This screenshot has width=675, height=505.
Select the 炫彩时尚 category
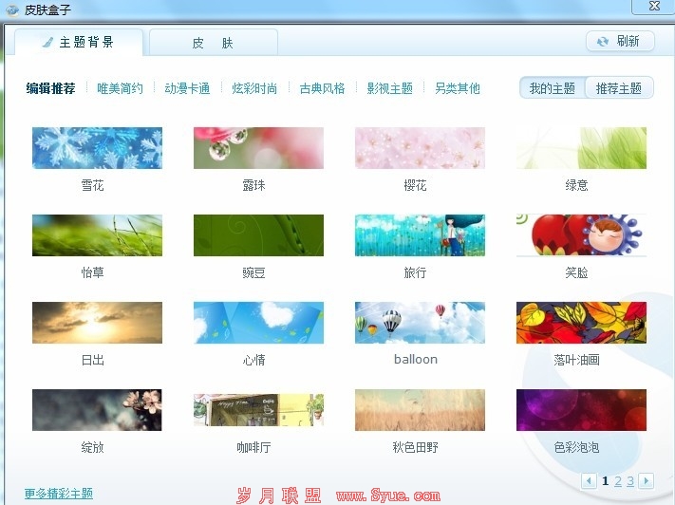tap(254, 88)
